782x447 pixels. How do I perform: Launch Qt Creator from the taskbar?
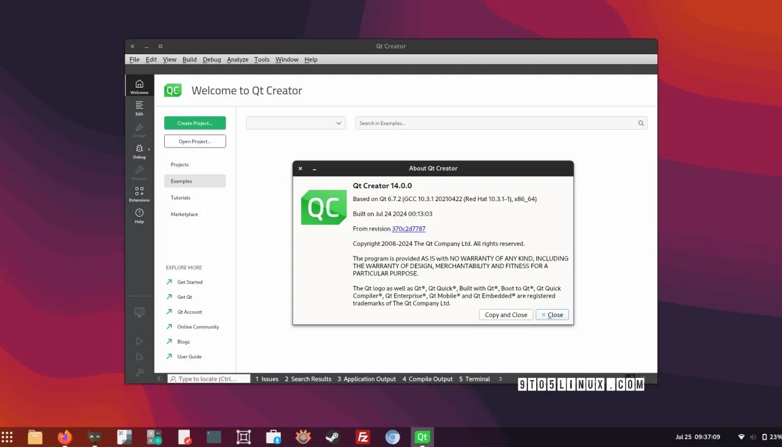422,436
